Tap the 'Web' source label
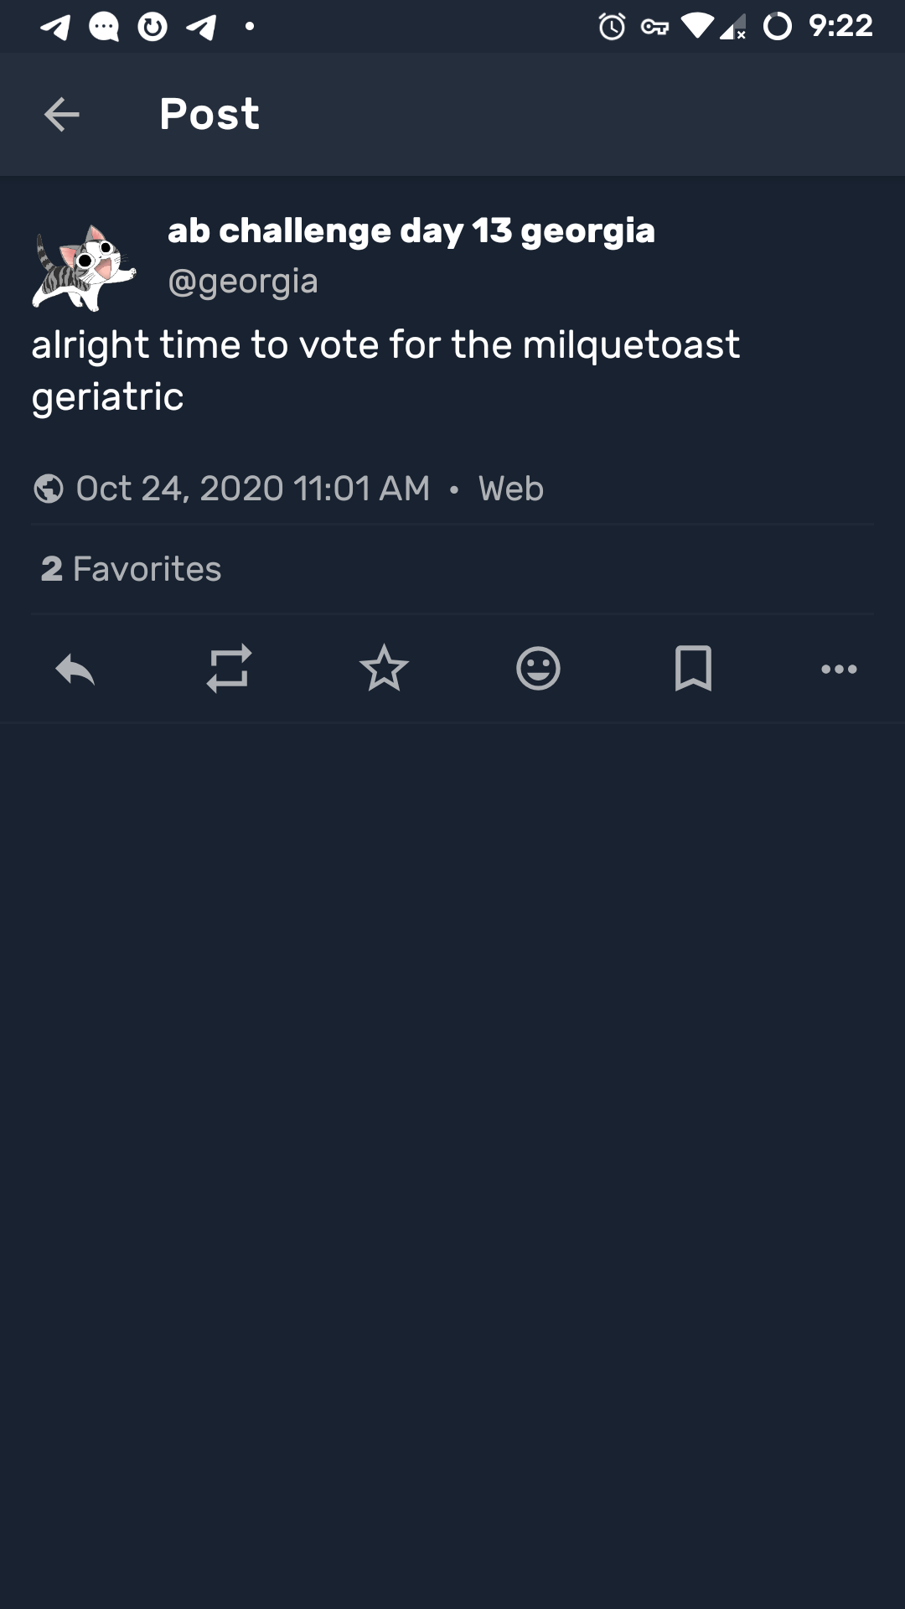Image resolution: width=905 pixels, height=1609 pixels. [x=510, y=489]
